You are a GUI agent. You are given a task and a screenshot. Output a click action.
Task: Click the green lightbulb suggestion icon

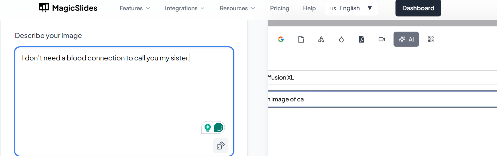(208, 128)
